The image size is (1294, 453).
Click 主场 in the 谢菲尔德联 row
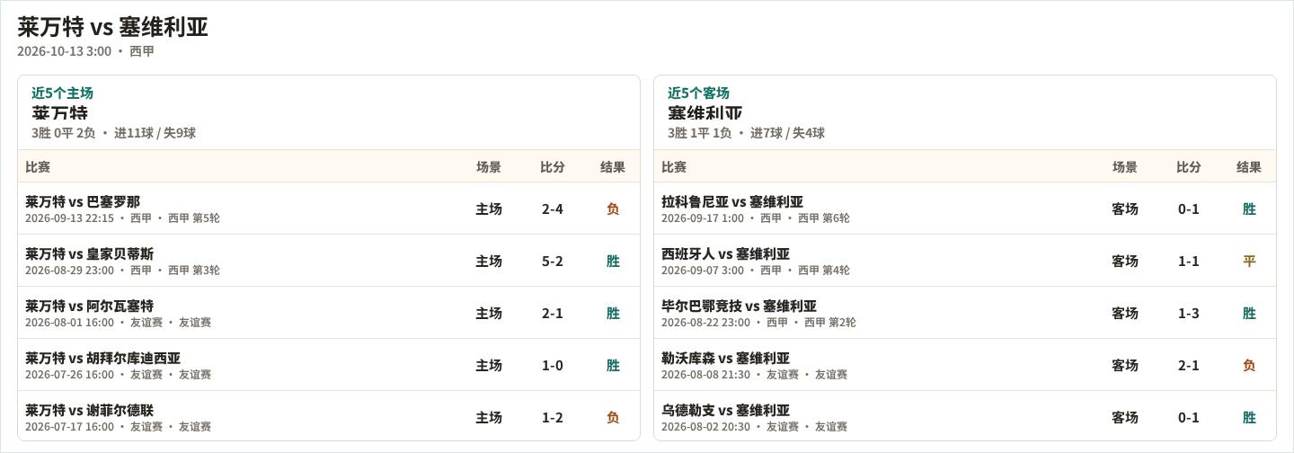(x=489, y=417)
